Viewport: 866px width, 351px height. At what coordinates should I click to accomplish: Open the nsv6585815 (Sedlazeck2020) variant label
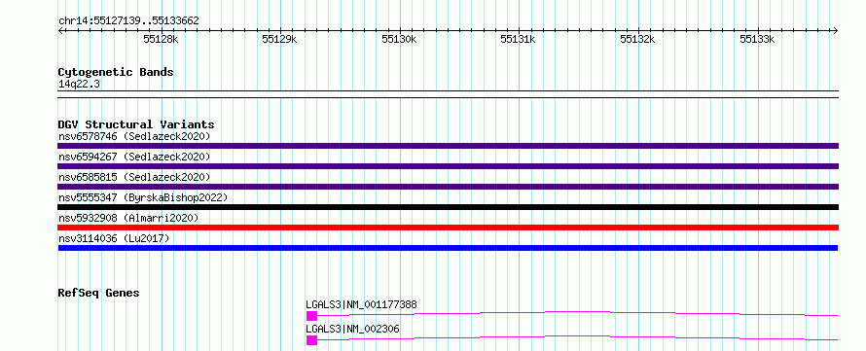(134, 177)
